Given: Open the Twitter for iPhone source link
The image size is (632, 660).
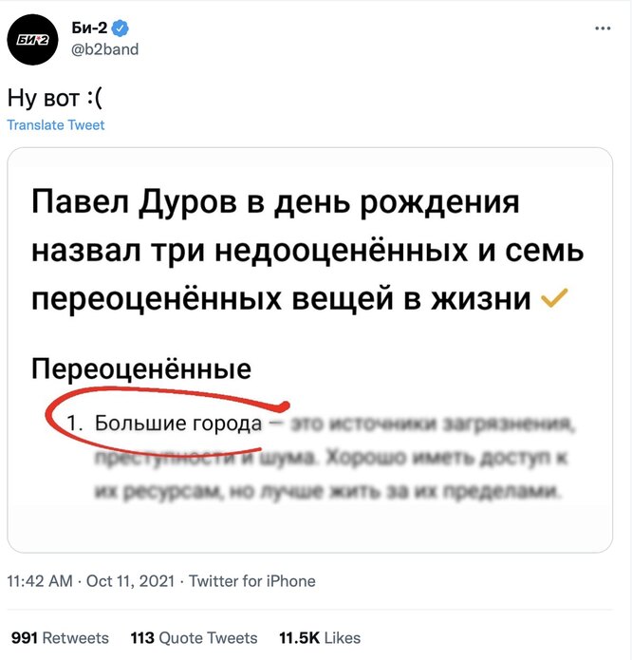Looking at the screenshot, I should click(252, 580).
